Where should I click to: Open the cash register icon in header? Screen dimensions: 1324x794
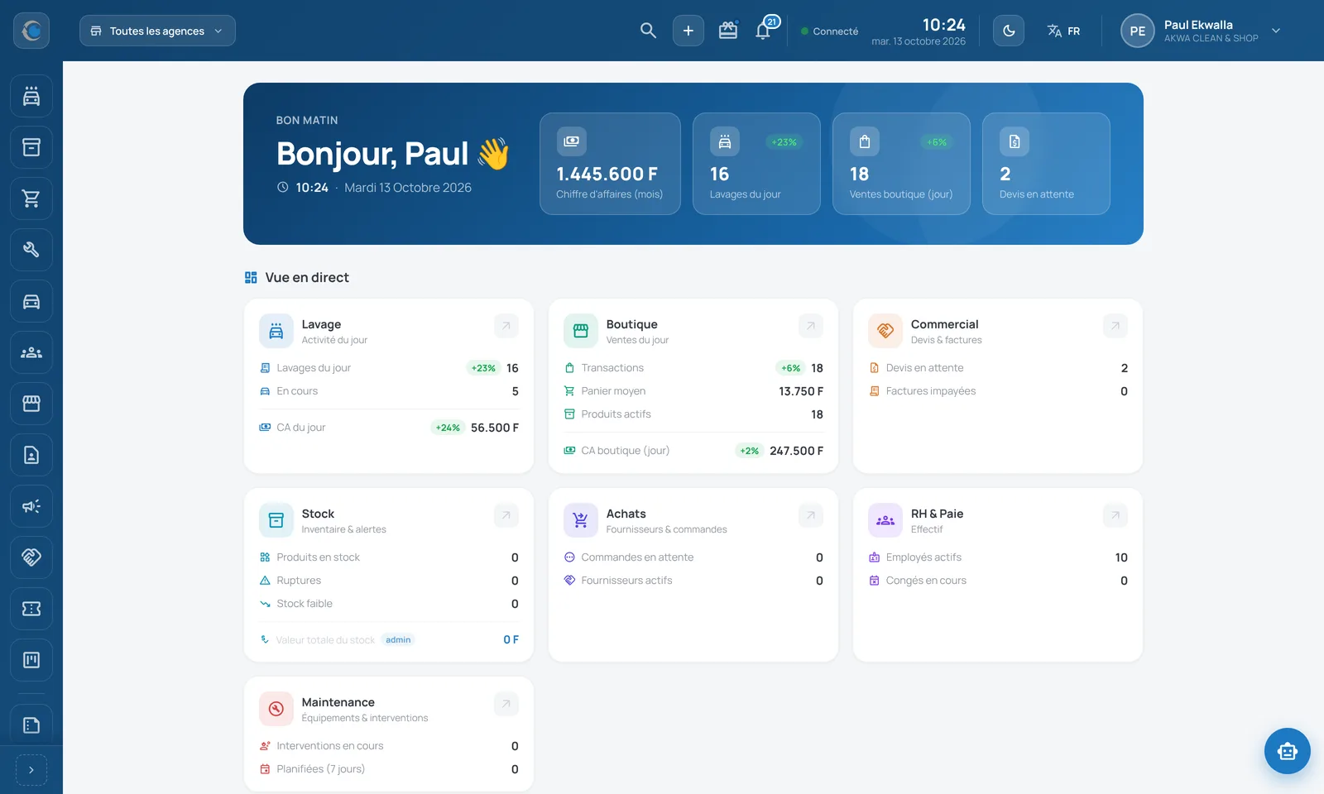pos(727,31)
